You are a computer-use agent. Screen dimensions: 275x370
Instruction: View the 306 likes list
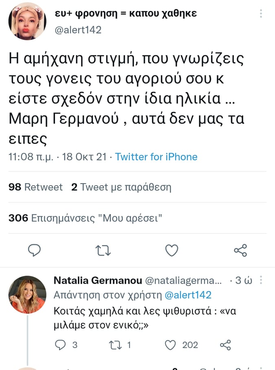click(x=86, y=218)
